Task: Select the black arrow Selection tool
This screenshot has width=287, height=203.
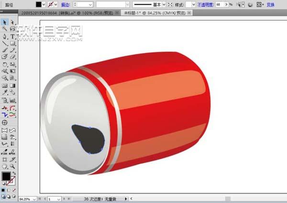Action: pos(4,22)
